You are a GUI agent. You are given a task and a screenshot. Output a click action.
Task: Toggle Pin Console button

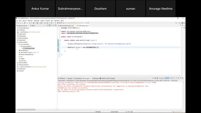pyautogui.click(x=171, y=78)
